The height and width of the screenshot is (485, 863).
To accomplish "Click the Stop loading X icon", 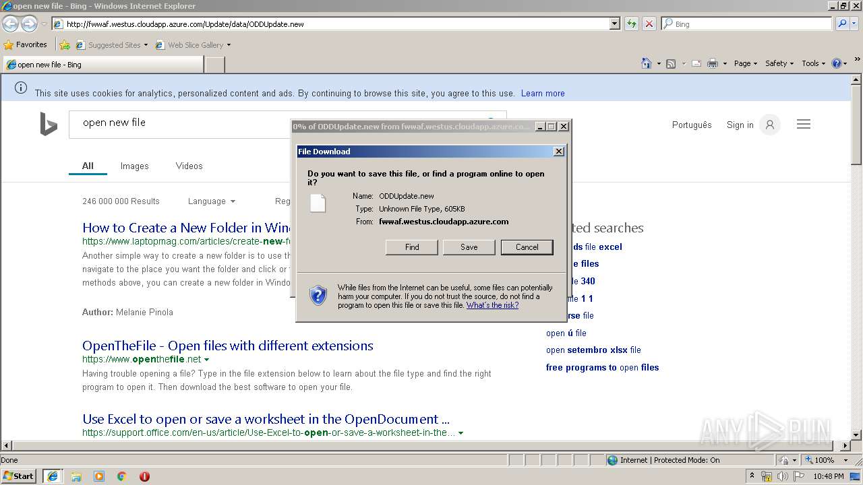I will [x=649, y=24].
